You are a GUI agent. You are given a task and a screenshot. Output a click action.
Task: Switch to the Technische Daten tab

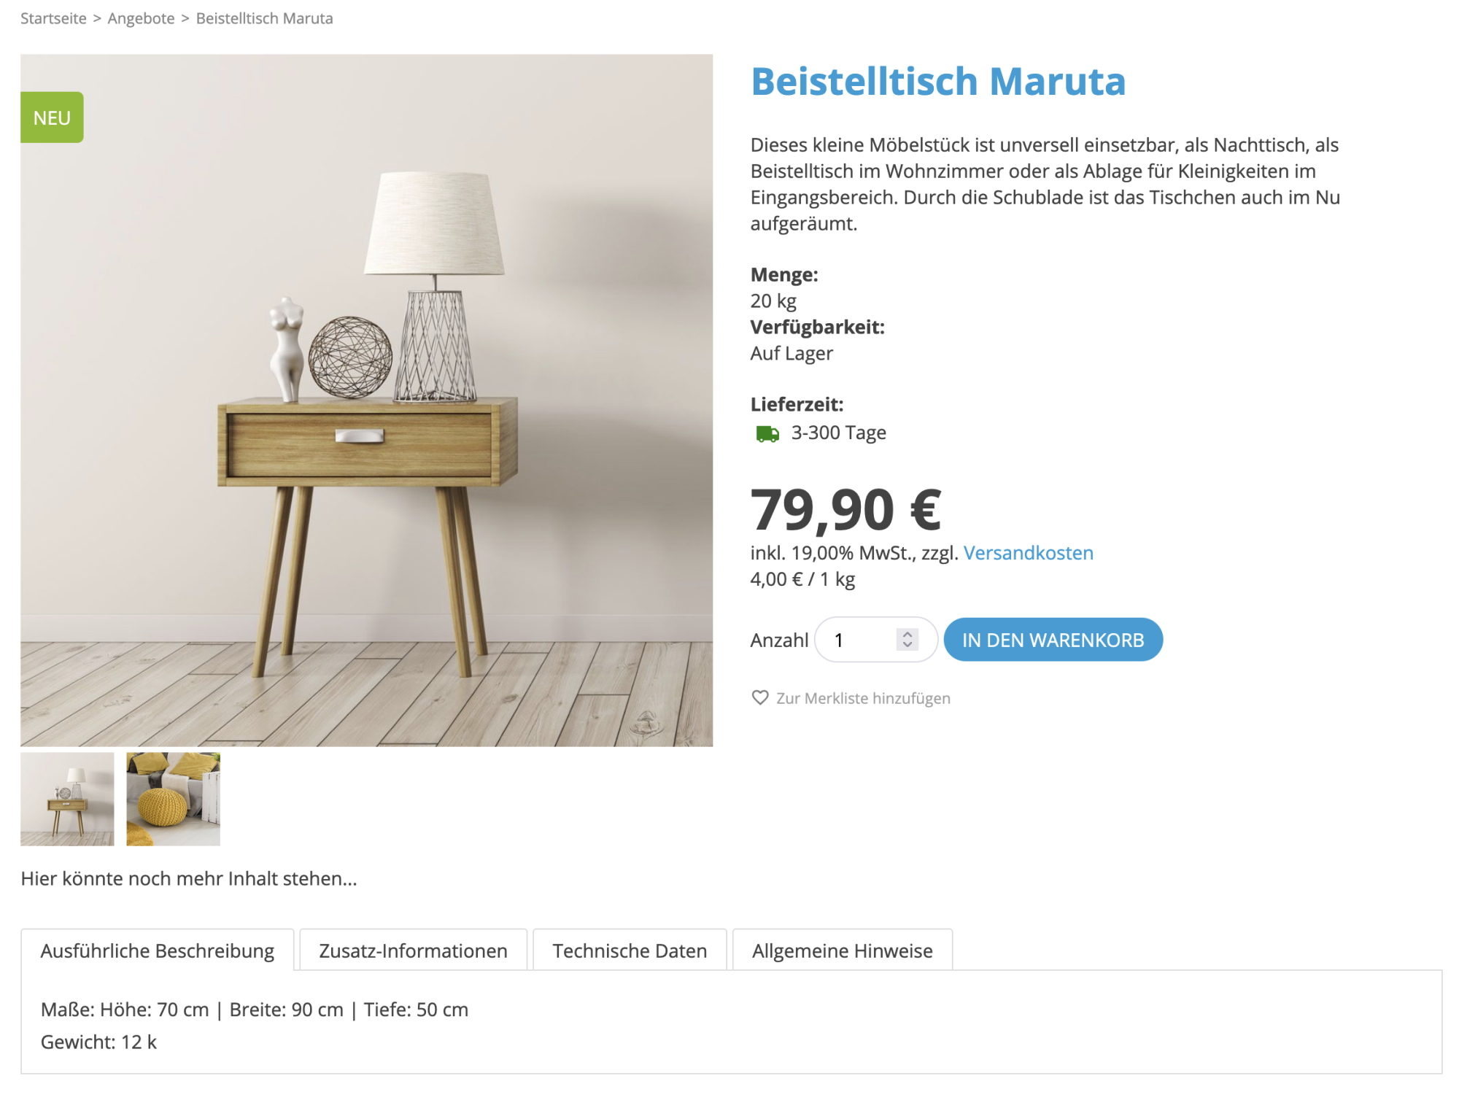(x=629, y=951)
